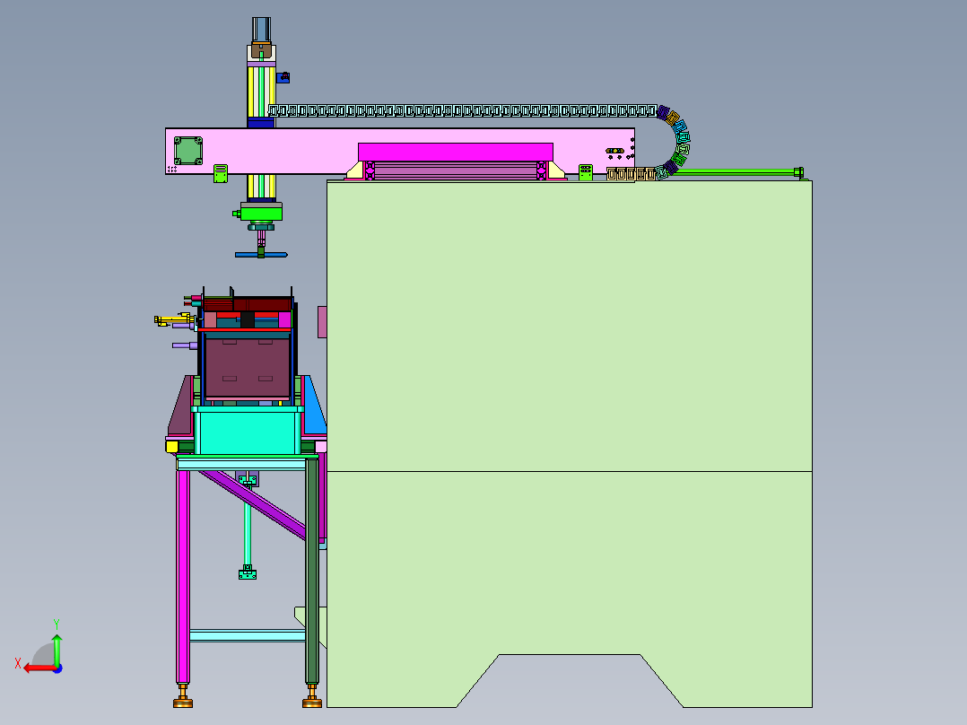Select the lower light green machine base panel
Viewport: 967px width, 725px height.
570,562
